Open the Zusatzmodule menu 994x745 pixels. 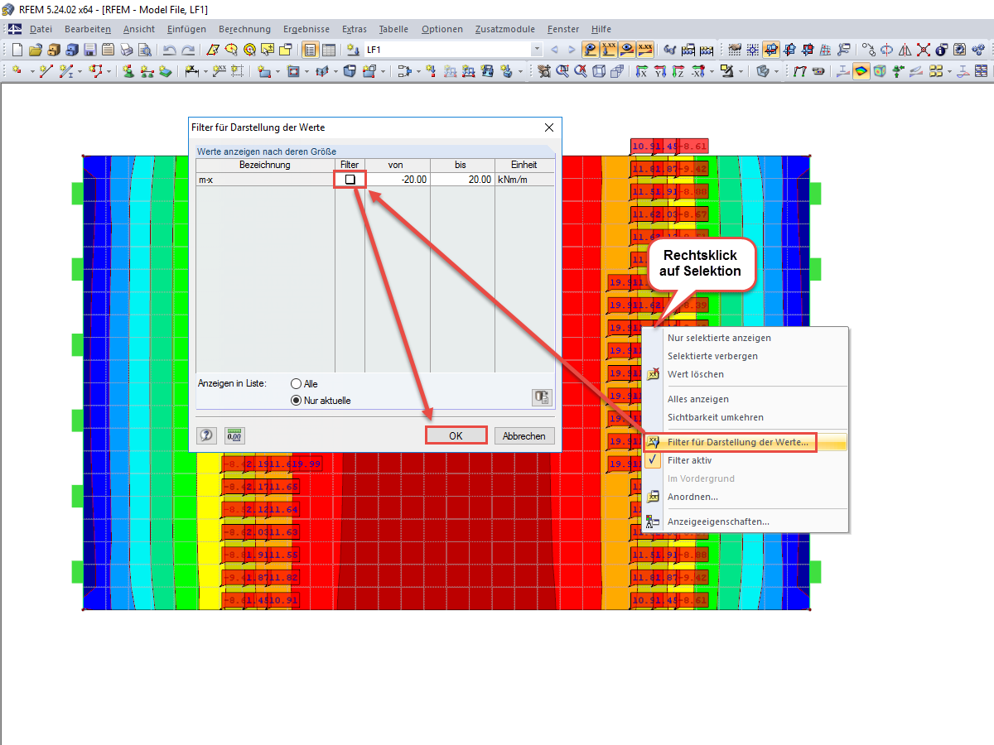click(x=505, y=29)
